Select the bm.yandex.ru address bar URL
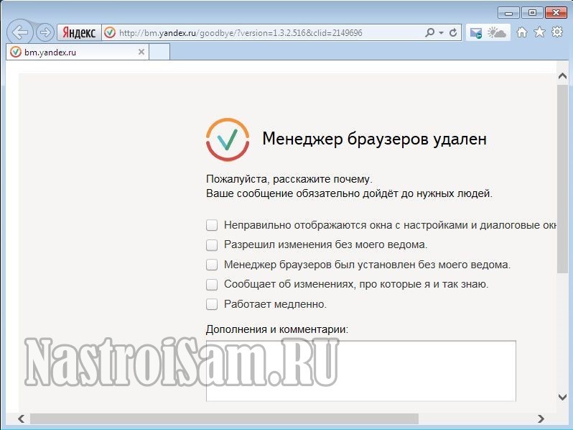 click(241, 33)
